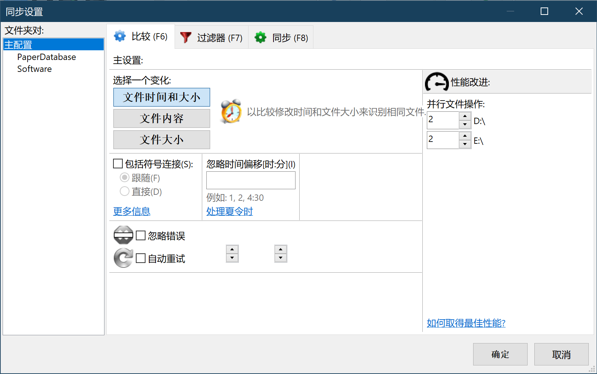Screen dimensions: 597x374
Task: Open the 更多信息 link
Action: (132, 211)
